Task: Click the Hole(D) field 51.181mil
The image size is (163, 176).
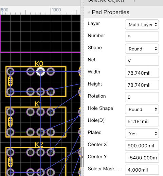Action: [142, 121]
